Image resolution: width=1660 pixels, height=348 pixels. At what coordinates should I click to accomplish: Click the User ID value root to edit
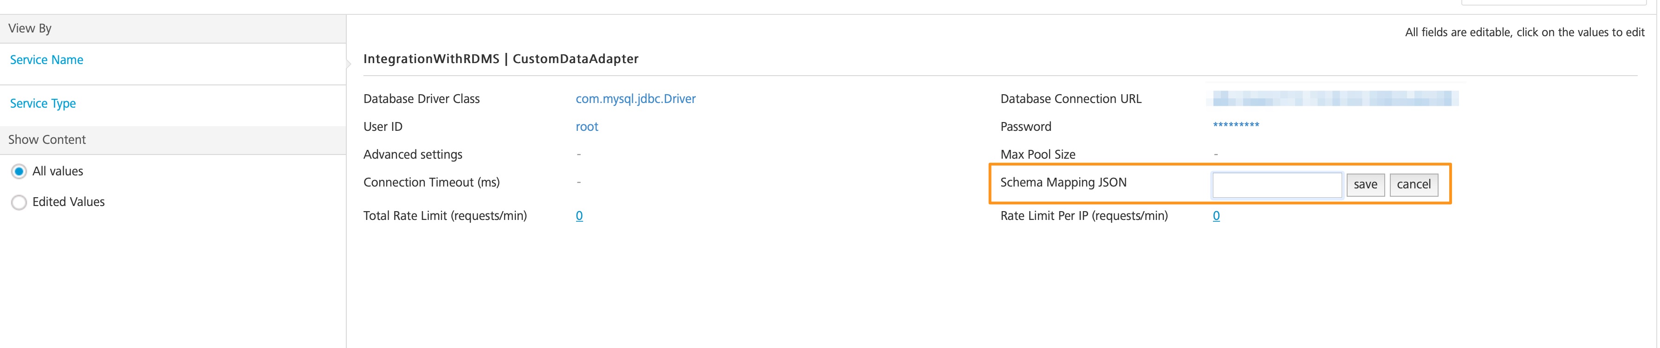[x=586, y=126]
